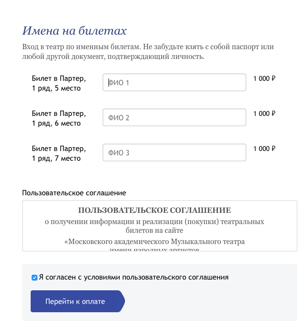This screenshot has height=321, width=308.
Task: Click the 'о получении информации и реализации' line
Action: [155, 222]
